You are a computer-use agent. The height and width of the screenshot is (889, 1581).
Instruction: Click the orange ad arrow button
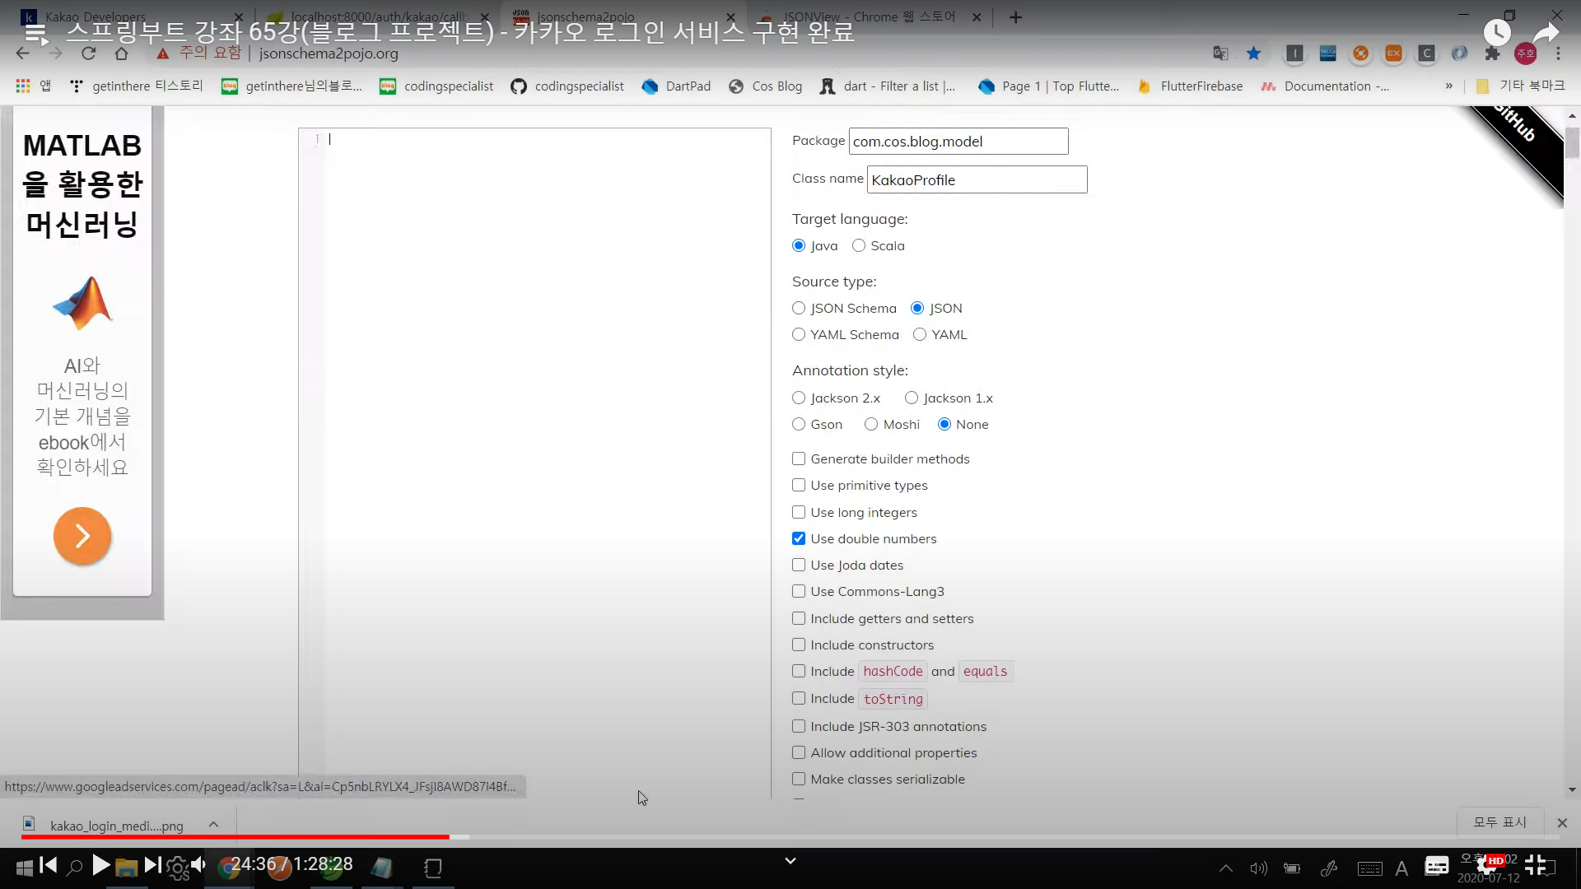82,536
